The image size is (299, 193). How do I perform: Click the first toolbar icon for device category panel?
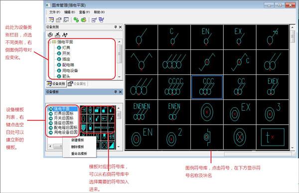[51, 19]
